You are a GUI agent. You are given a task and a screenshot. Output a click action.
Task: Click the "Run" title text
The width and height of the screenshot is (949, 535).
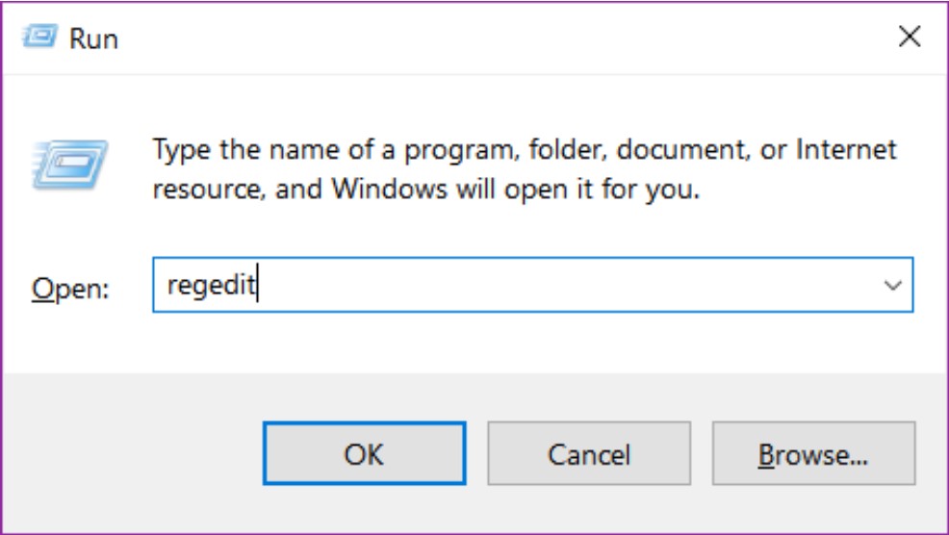pyautogui.click(x=93, y=38)
